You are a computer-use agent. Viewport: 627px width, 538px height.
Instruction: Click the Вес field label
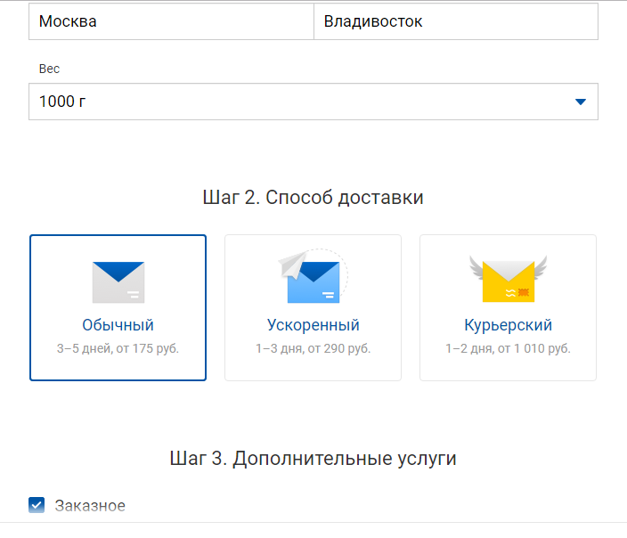pyautogui.click(x=49, y=69)
